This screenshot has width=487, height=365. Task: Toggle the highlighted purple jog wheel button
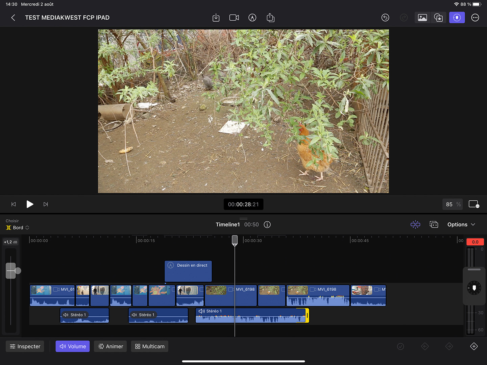(x=457, y=18)
